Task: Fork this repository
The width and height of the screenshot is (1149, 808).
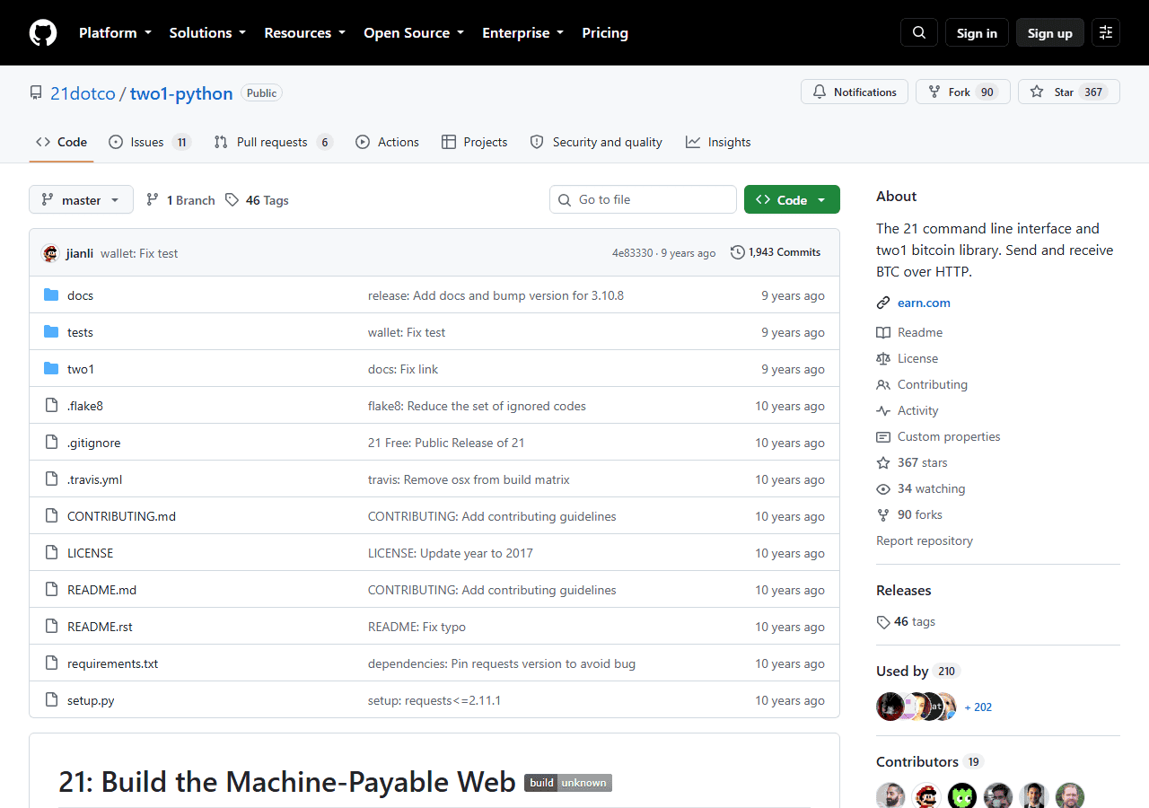Action: tap(963, 92)
